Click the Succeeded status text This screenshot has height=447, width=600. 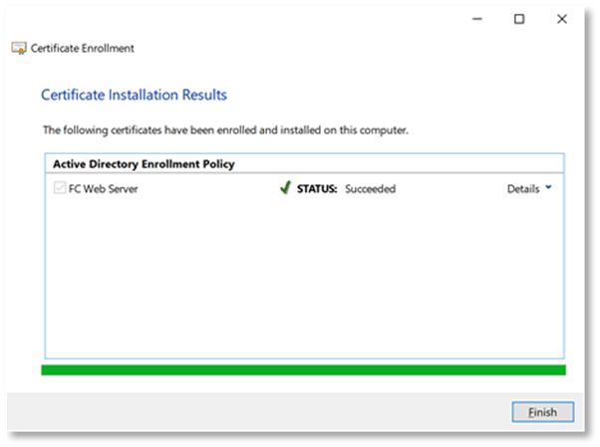pyautogui.click(x=370, y=189)
